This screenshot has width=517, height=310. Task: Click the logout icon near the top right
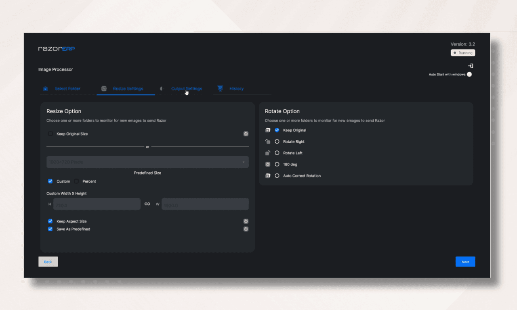(x=470, y=65)
